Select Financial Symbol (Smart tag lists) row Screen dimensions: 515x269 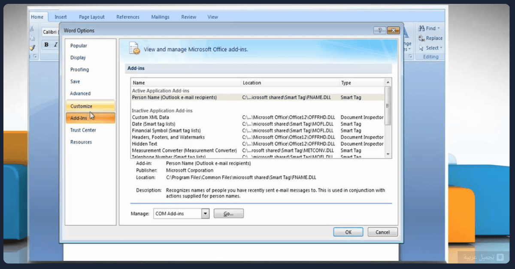[x=257, y=131]
